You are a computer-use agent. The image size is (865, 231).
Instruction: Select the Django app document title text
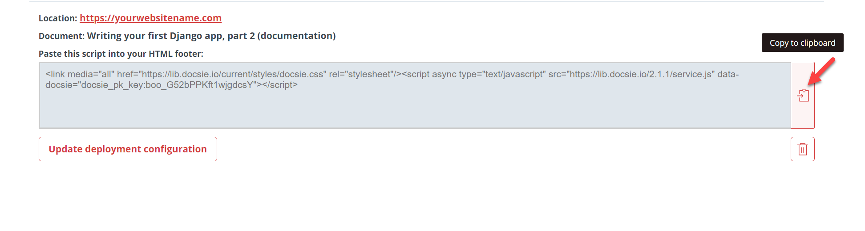[x=211, y=36]
